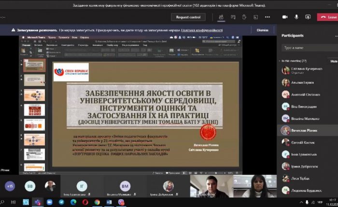Image resolution: width=338 pixels, height=207 pixels.
Task: Open Windows taskbar search icon
Action: (2, 202)
